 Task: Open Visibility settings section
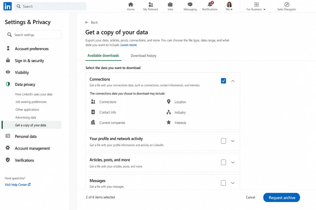click(22, 72)
